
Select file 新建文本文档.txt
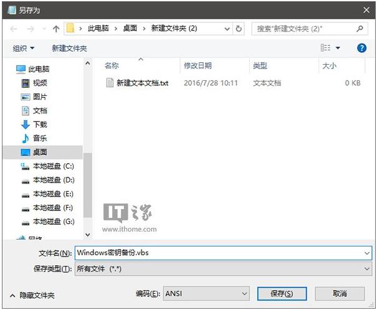point(142,83)
